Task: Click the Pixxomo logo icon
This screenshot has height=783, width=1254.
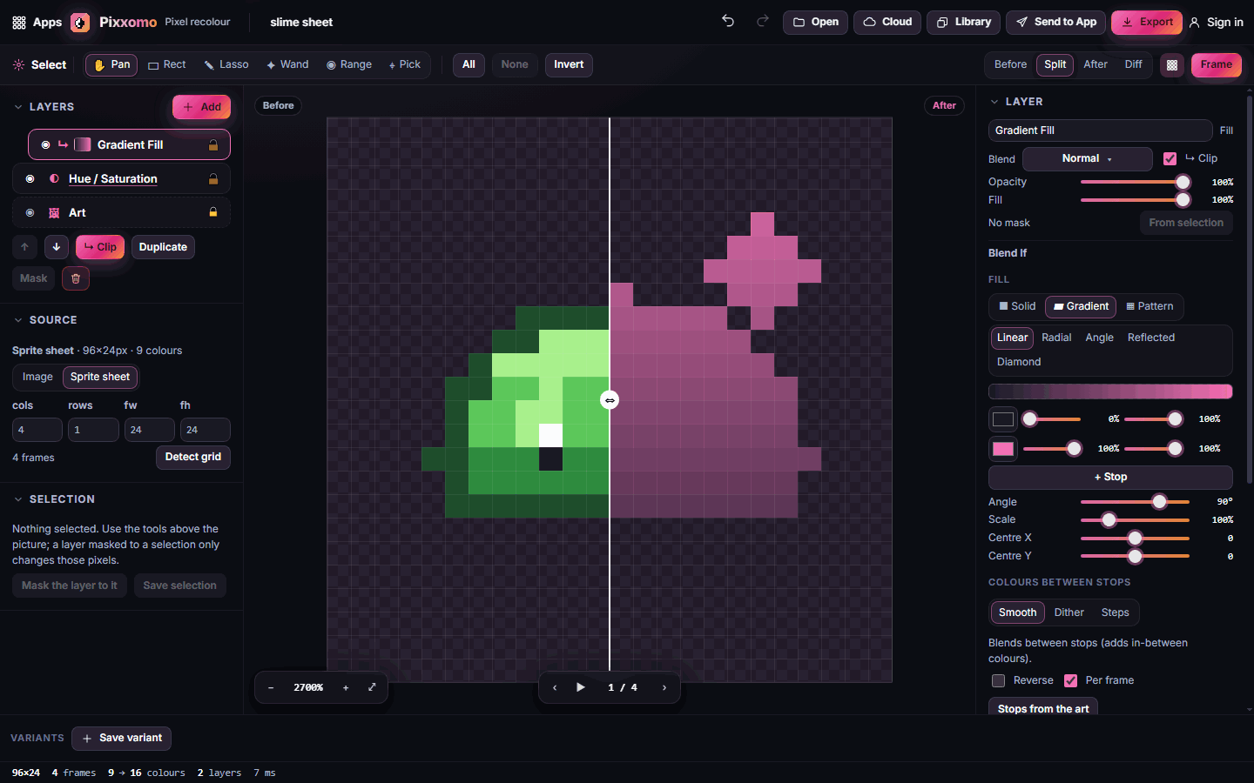Action: tap(80, 23)
